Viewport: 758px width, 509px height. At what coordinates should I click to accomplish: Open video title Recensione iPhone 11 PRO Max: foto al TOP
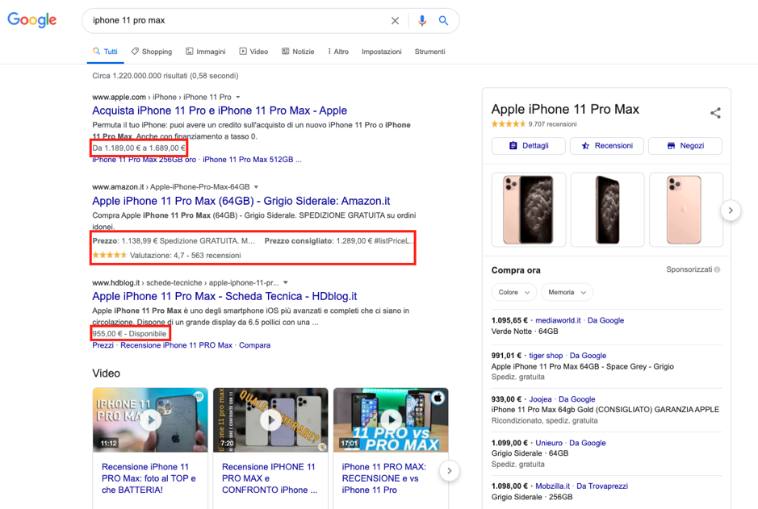149,478
